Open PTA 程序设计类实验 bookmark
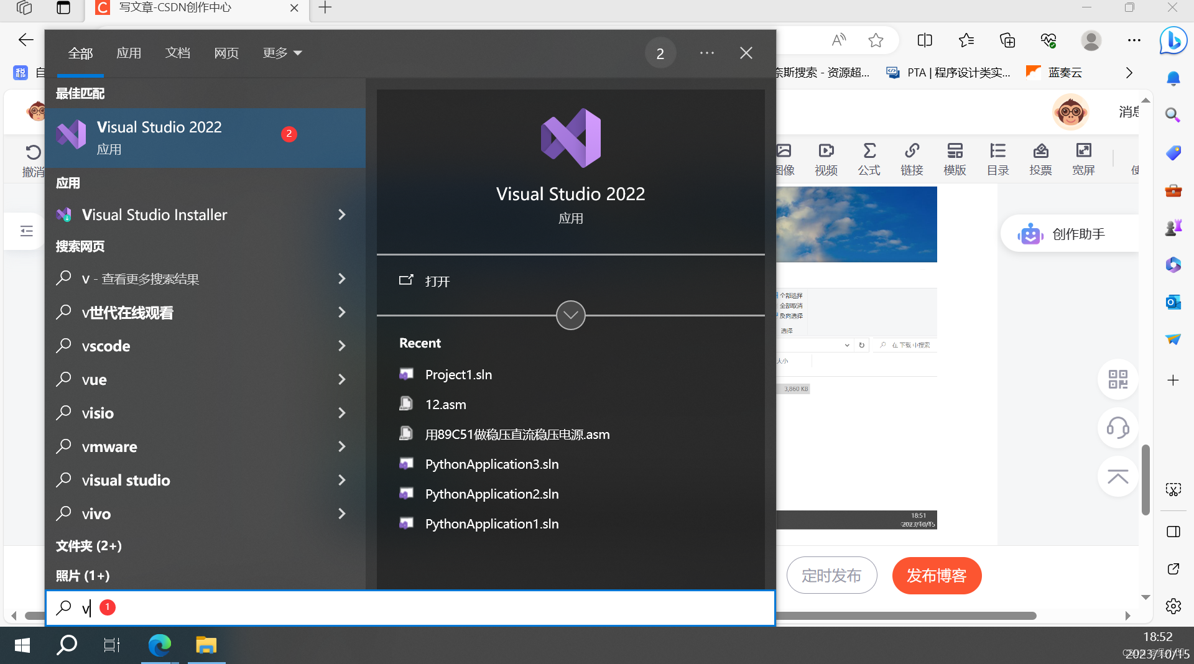The image size is (1194, 664). coord(948,73)
